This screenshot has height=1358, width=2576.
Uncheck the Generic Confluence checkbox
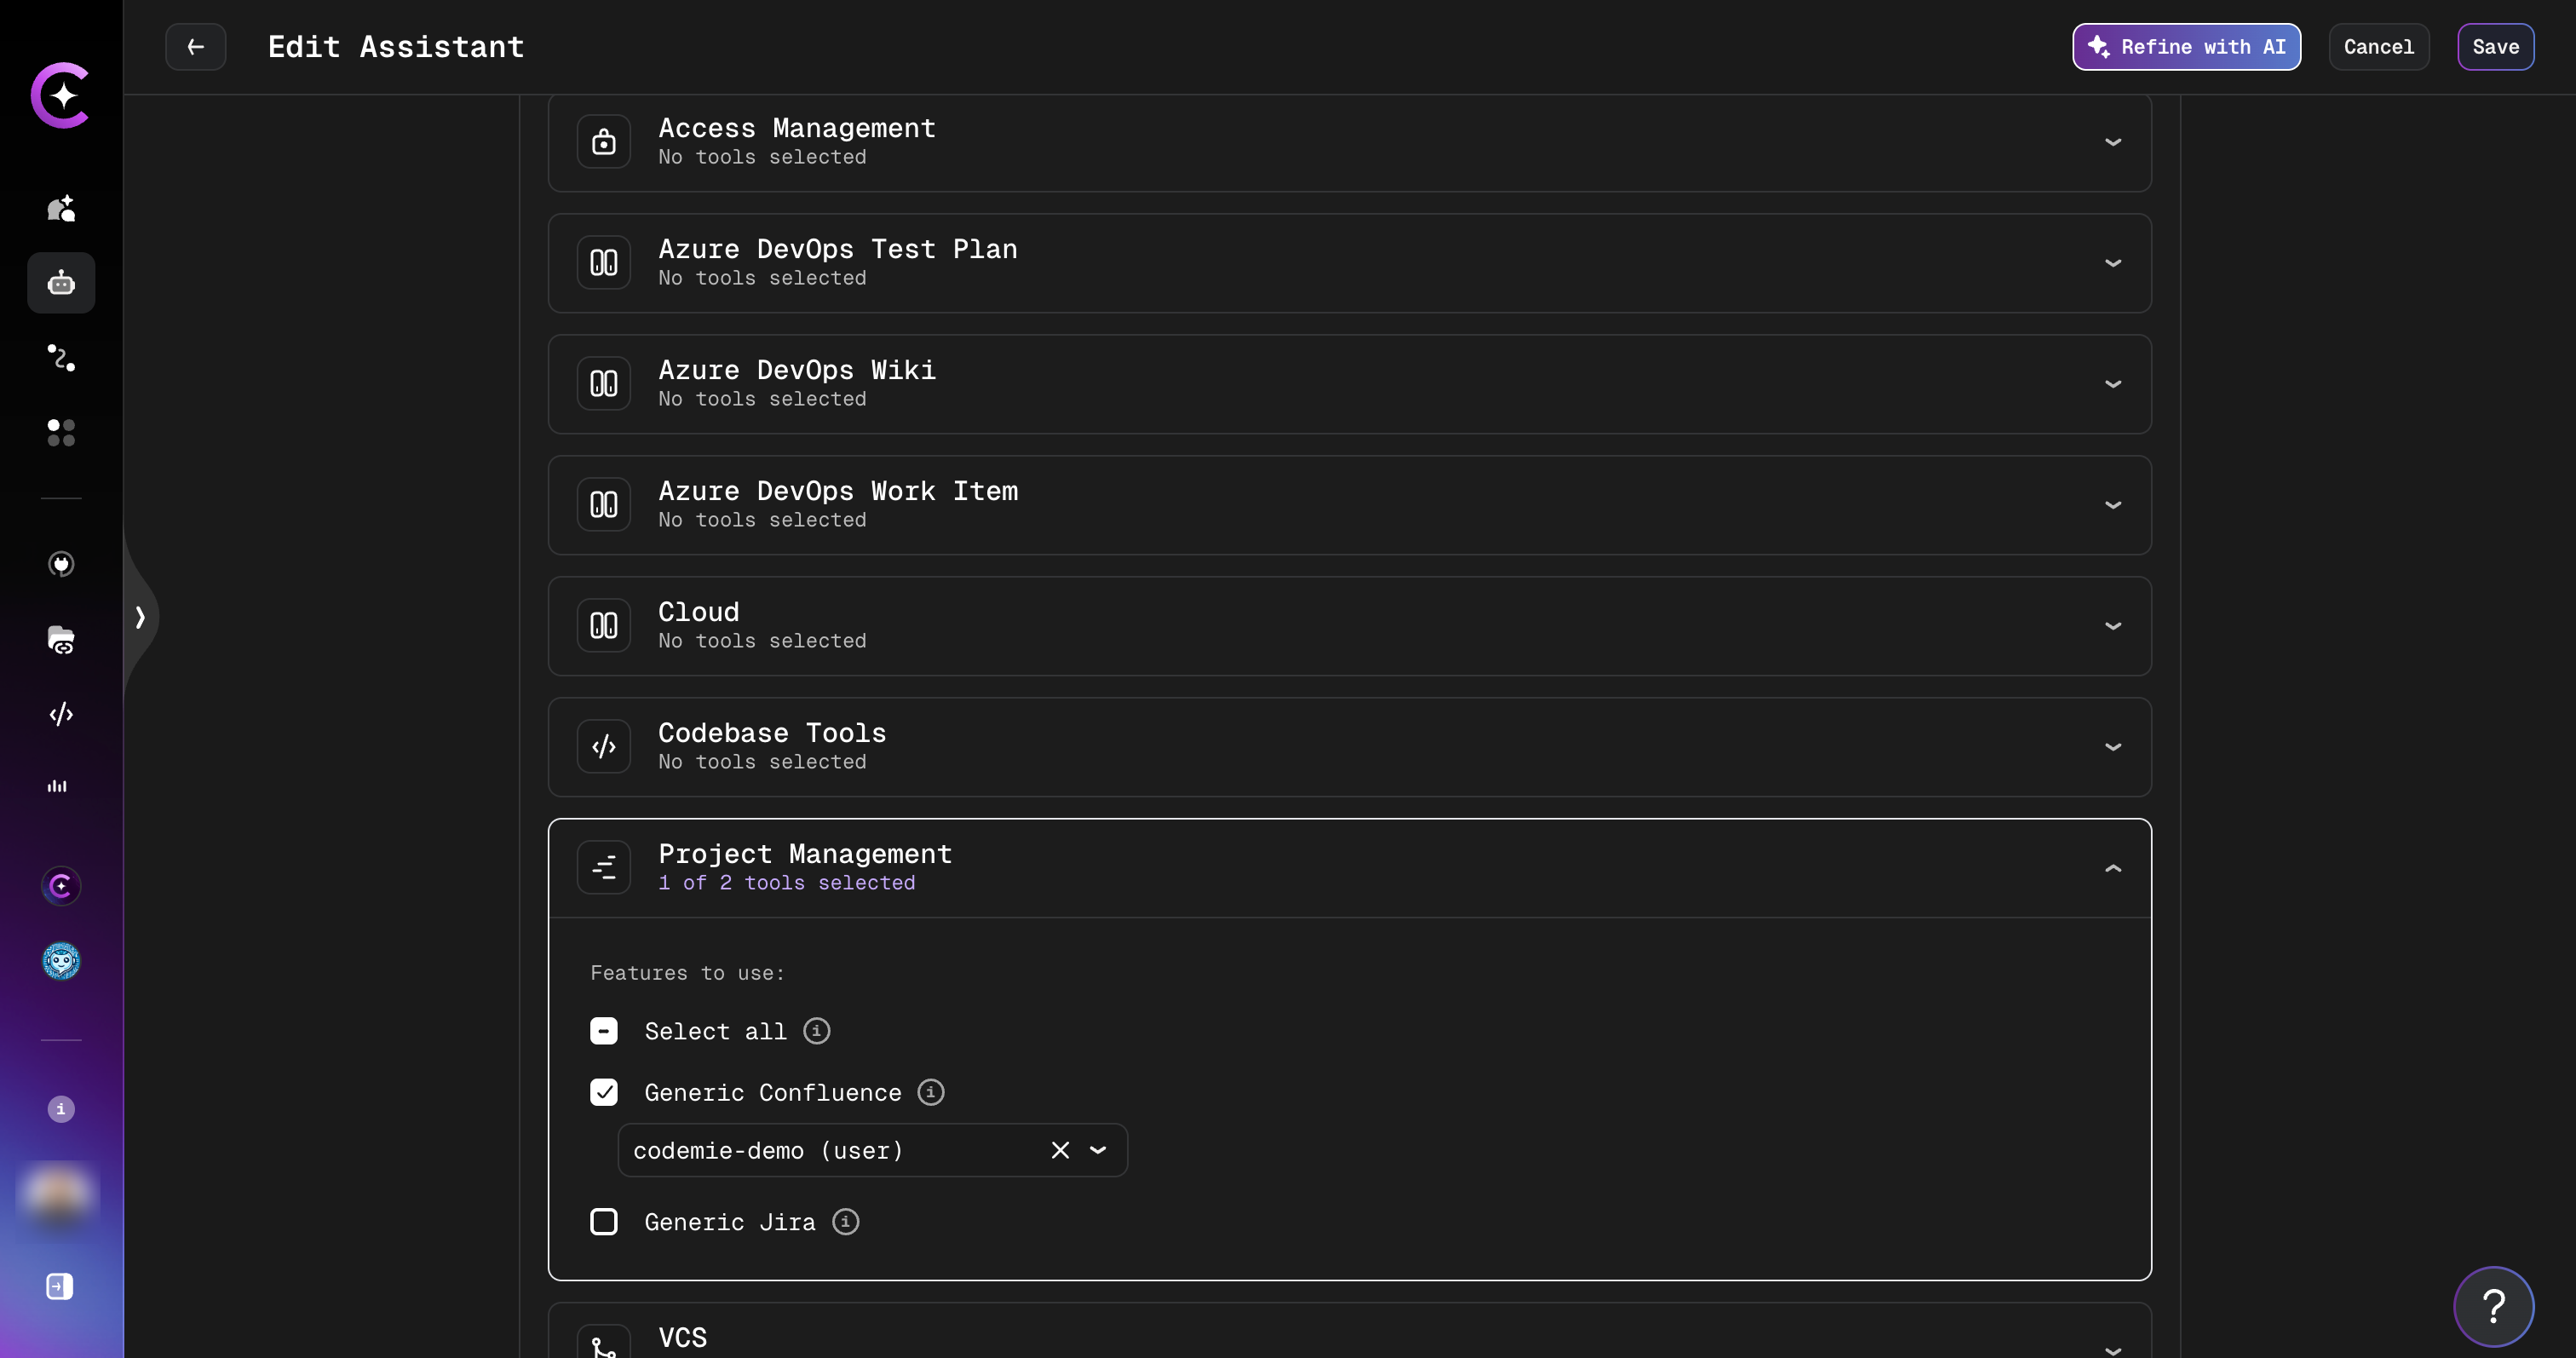(x=604, y=1091)
